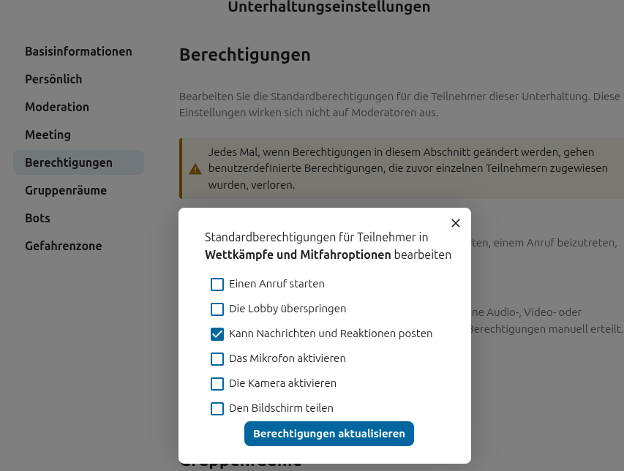Enable the 'Den Bildschirm teilen' checkbox

217,409
